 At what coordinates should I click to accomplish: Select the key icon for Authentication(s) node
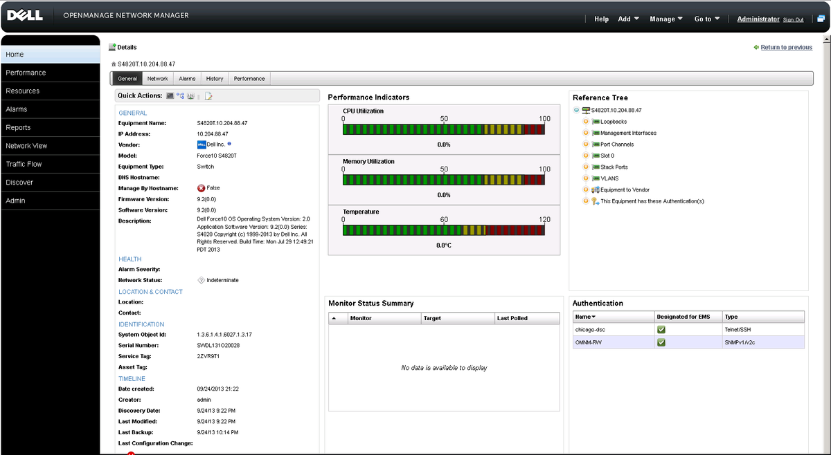coord(593,201)
